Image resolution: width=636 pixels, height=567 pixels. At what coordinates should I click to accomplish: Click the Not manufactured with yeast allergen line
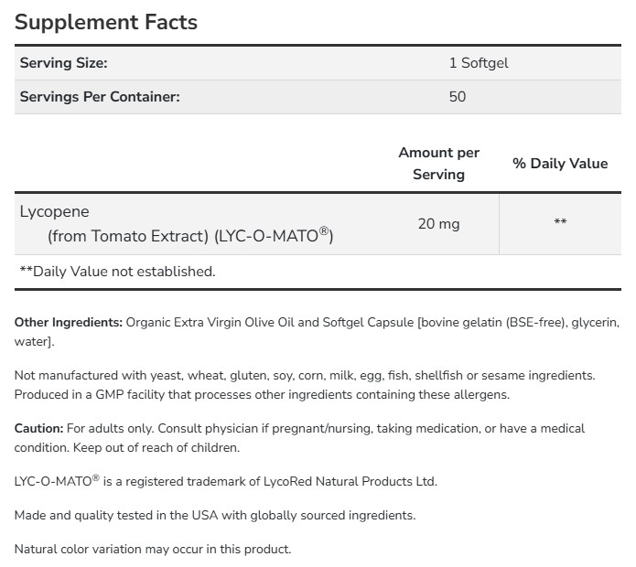tap(305, 375)
